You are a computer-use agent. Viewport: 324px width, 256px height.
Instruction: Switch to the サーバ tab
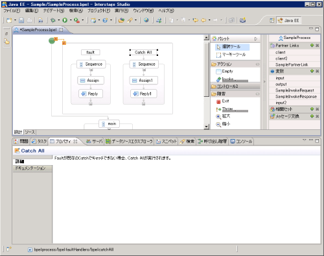[x=94, y=142]
